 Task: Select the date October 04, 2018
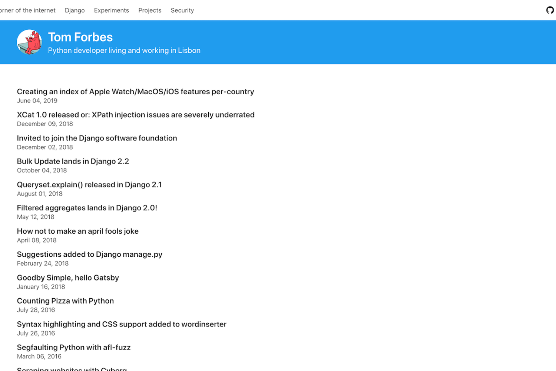(x=42, y=171)
